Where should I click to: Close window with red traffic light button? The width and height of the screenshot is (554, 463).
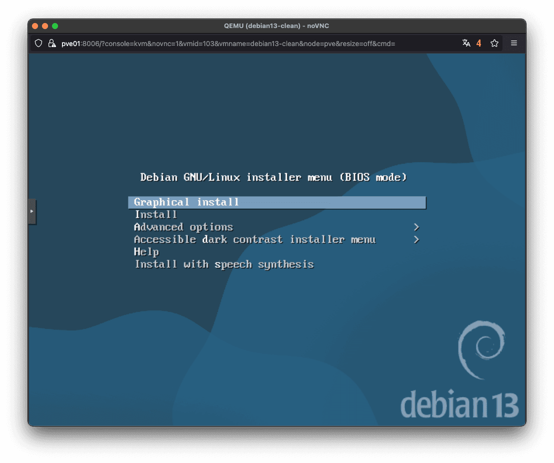coord(35,26)
